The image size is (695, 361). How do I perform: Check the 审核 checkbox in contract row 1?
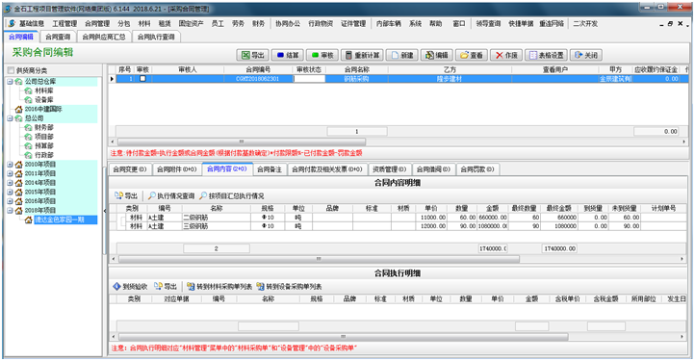[142, 79]
